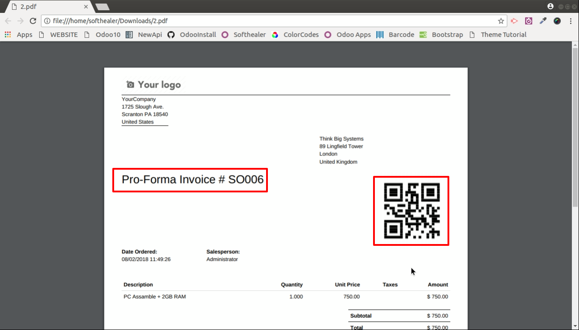The height and width of the screenshot is (330, 579).
Task: Click the Chrome profile avatar icon
Action: pos(550,6)
